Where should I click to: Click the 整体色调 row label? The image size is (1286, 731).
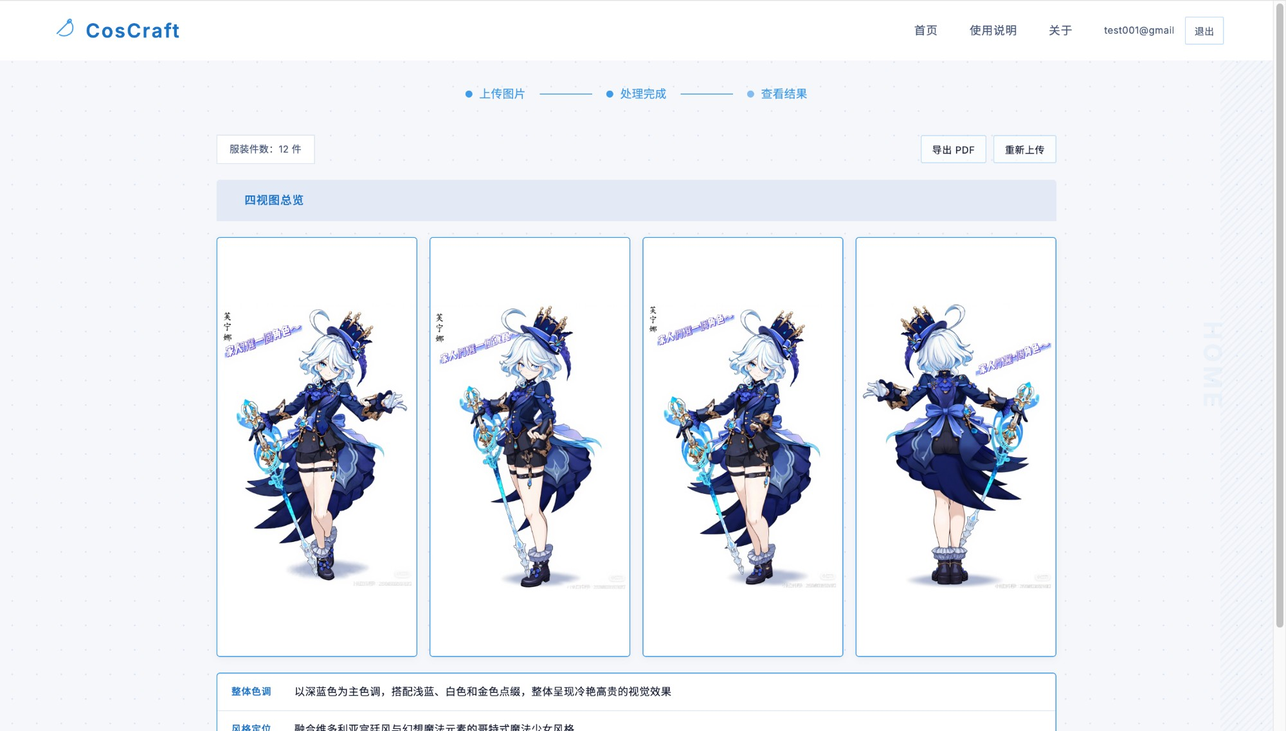coord(251,691)
